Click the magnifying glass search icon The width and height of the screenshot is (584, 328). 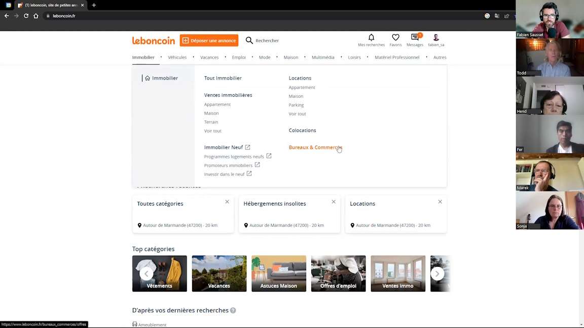click(x=249, y=40)
